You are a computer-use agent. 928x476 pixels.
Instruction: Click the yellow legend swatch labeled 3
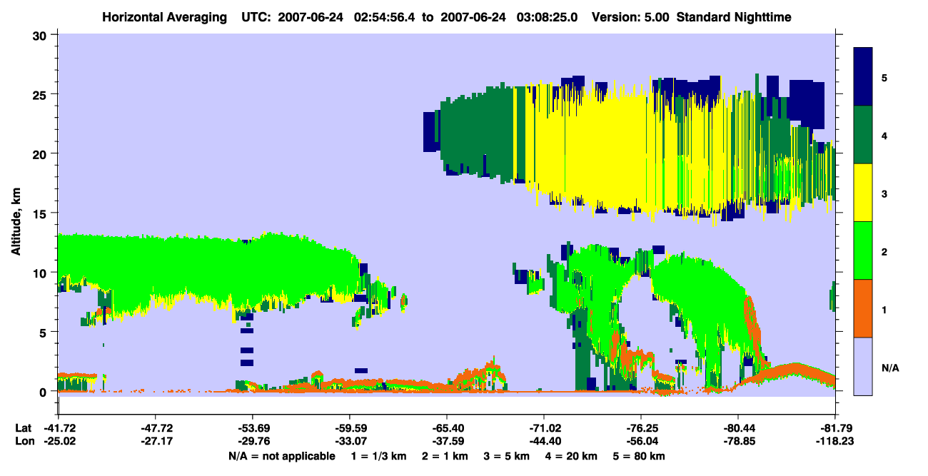(x=863, y=192)
